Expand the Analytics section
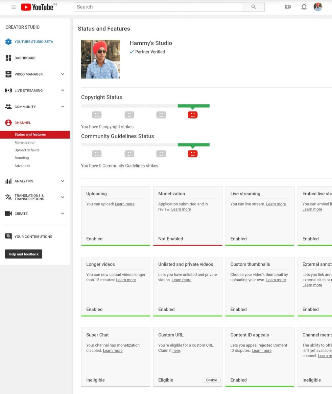The width and height of the screenshot is (332, 394). point(62,181)
